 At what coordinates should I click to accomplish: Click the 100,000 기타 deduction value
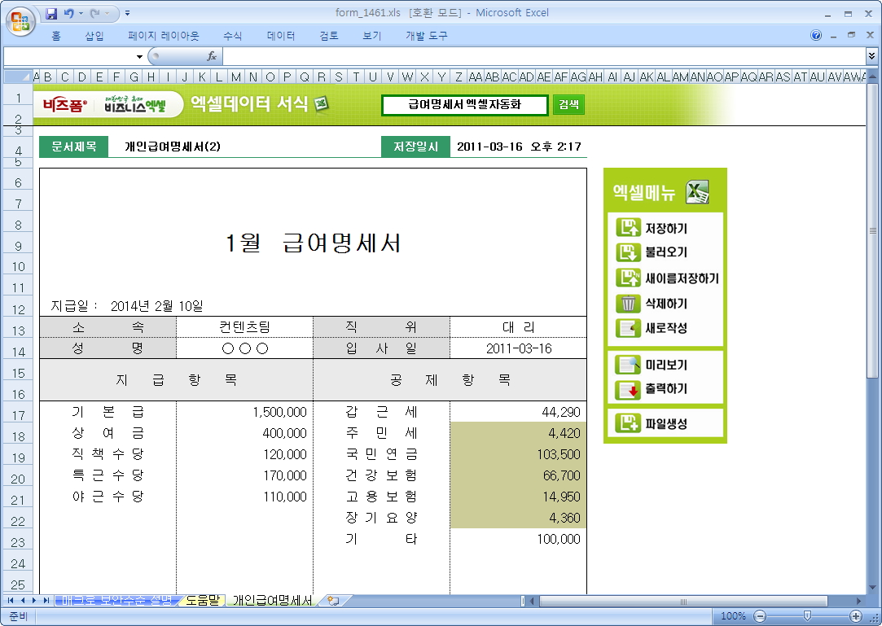[x=558, y=539]
